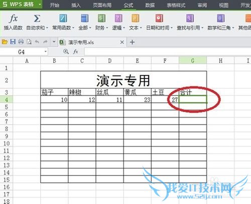The image size is (251, 204).
Task: Click the 演示专用.xls file type icon
Action: pyautogui.click(x=62, y=42)
